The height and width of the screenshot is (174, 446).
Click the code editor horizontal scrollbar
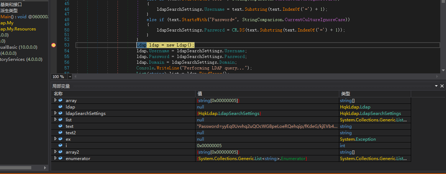(252, 77)
